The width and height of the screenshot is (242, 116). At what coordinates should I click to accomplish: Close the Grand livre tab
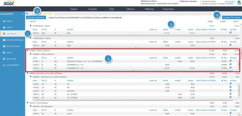(x=54, y=13)
